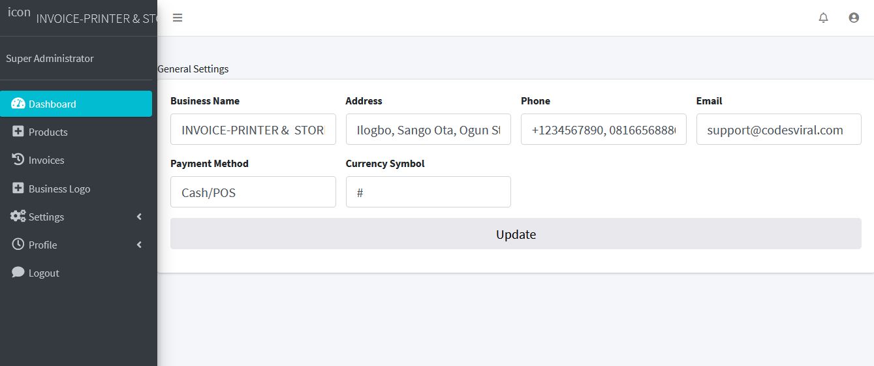The image size is (874, 366).
Task: Click the INVOICE-PRINTER brand link
Action: point(97,18)
